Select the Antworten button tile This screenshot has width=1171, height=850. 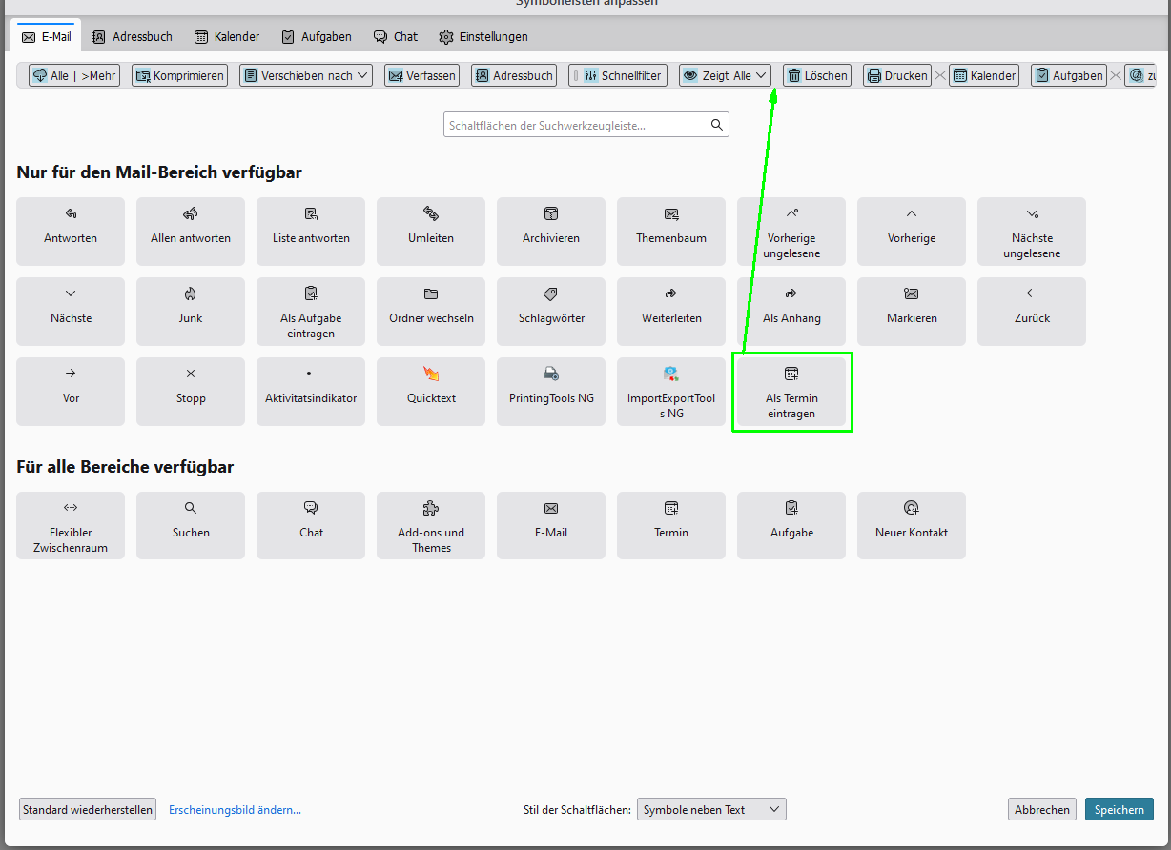(x=71, y=232)
